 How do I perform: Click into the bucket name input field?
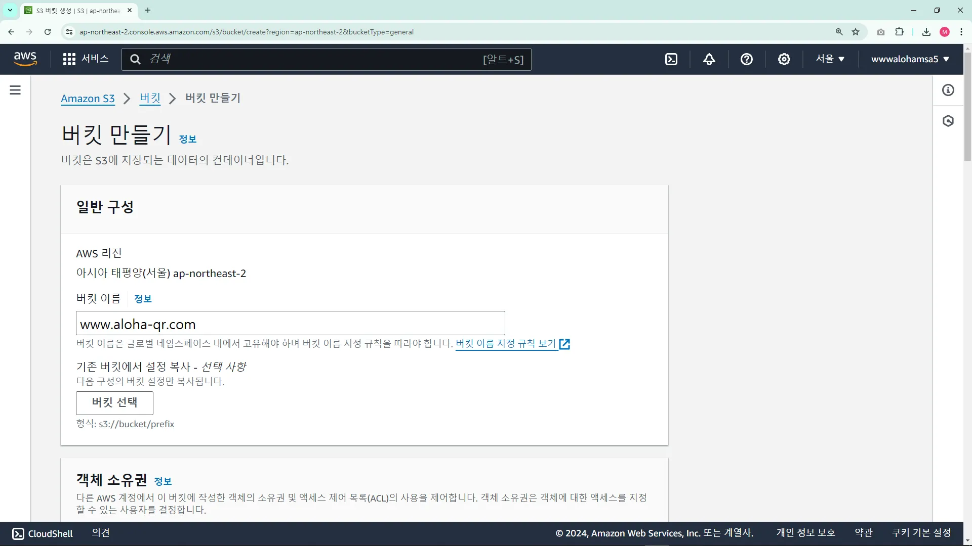coord(290,324)
